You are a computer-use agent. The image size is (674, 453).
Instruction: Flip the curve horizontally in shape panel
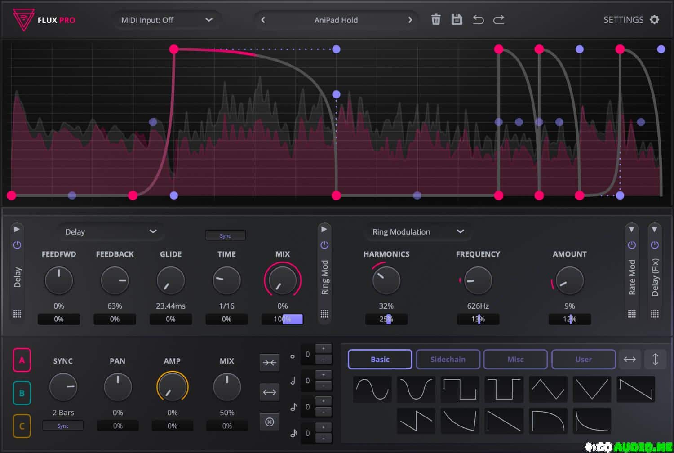(630, 359)
